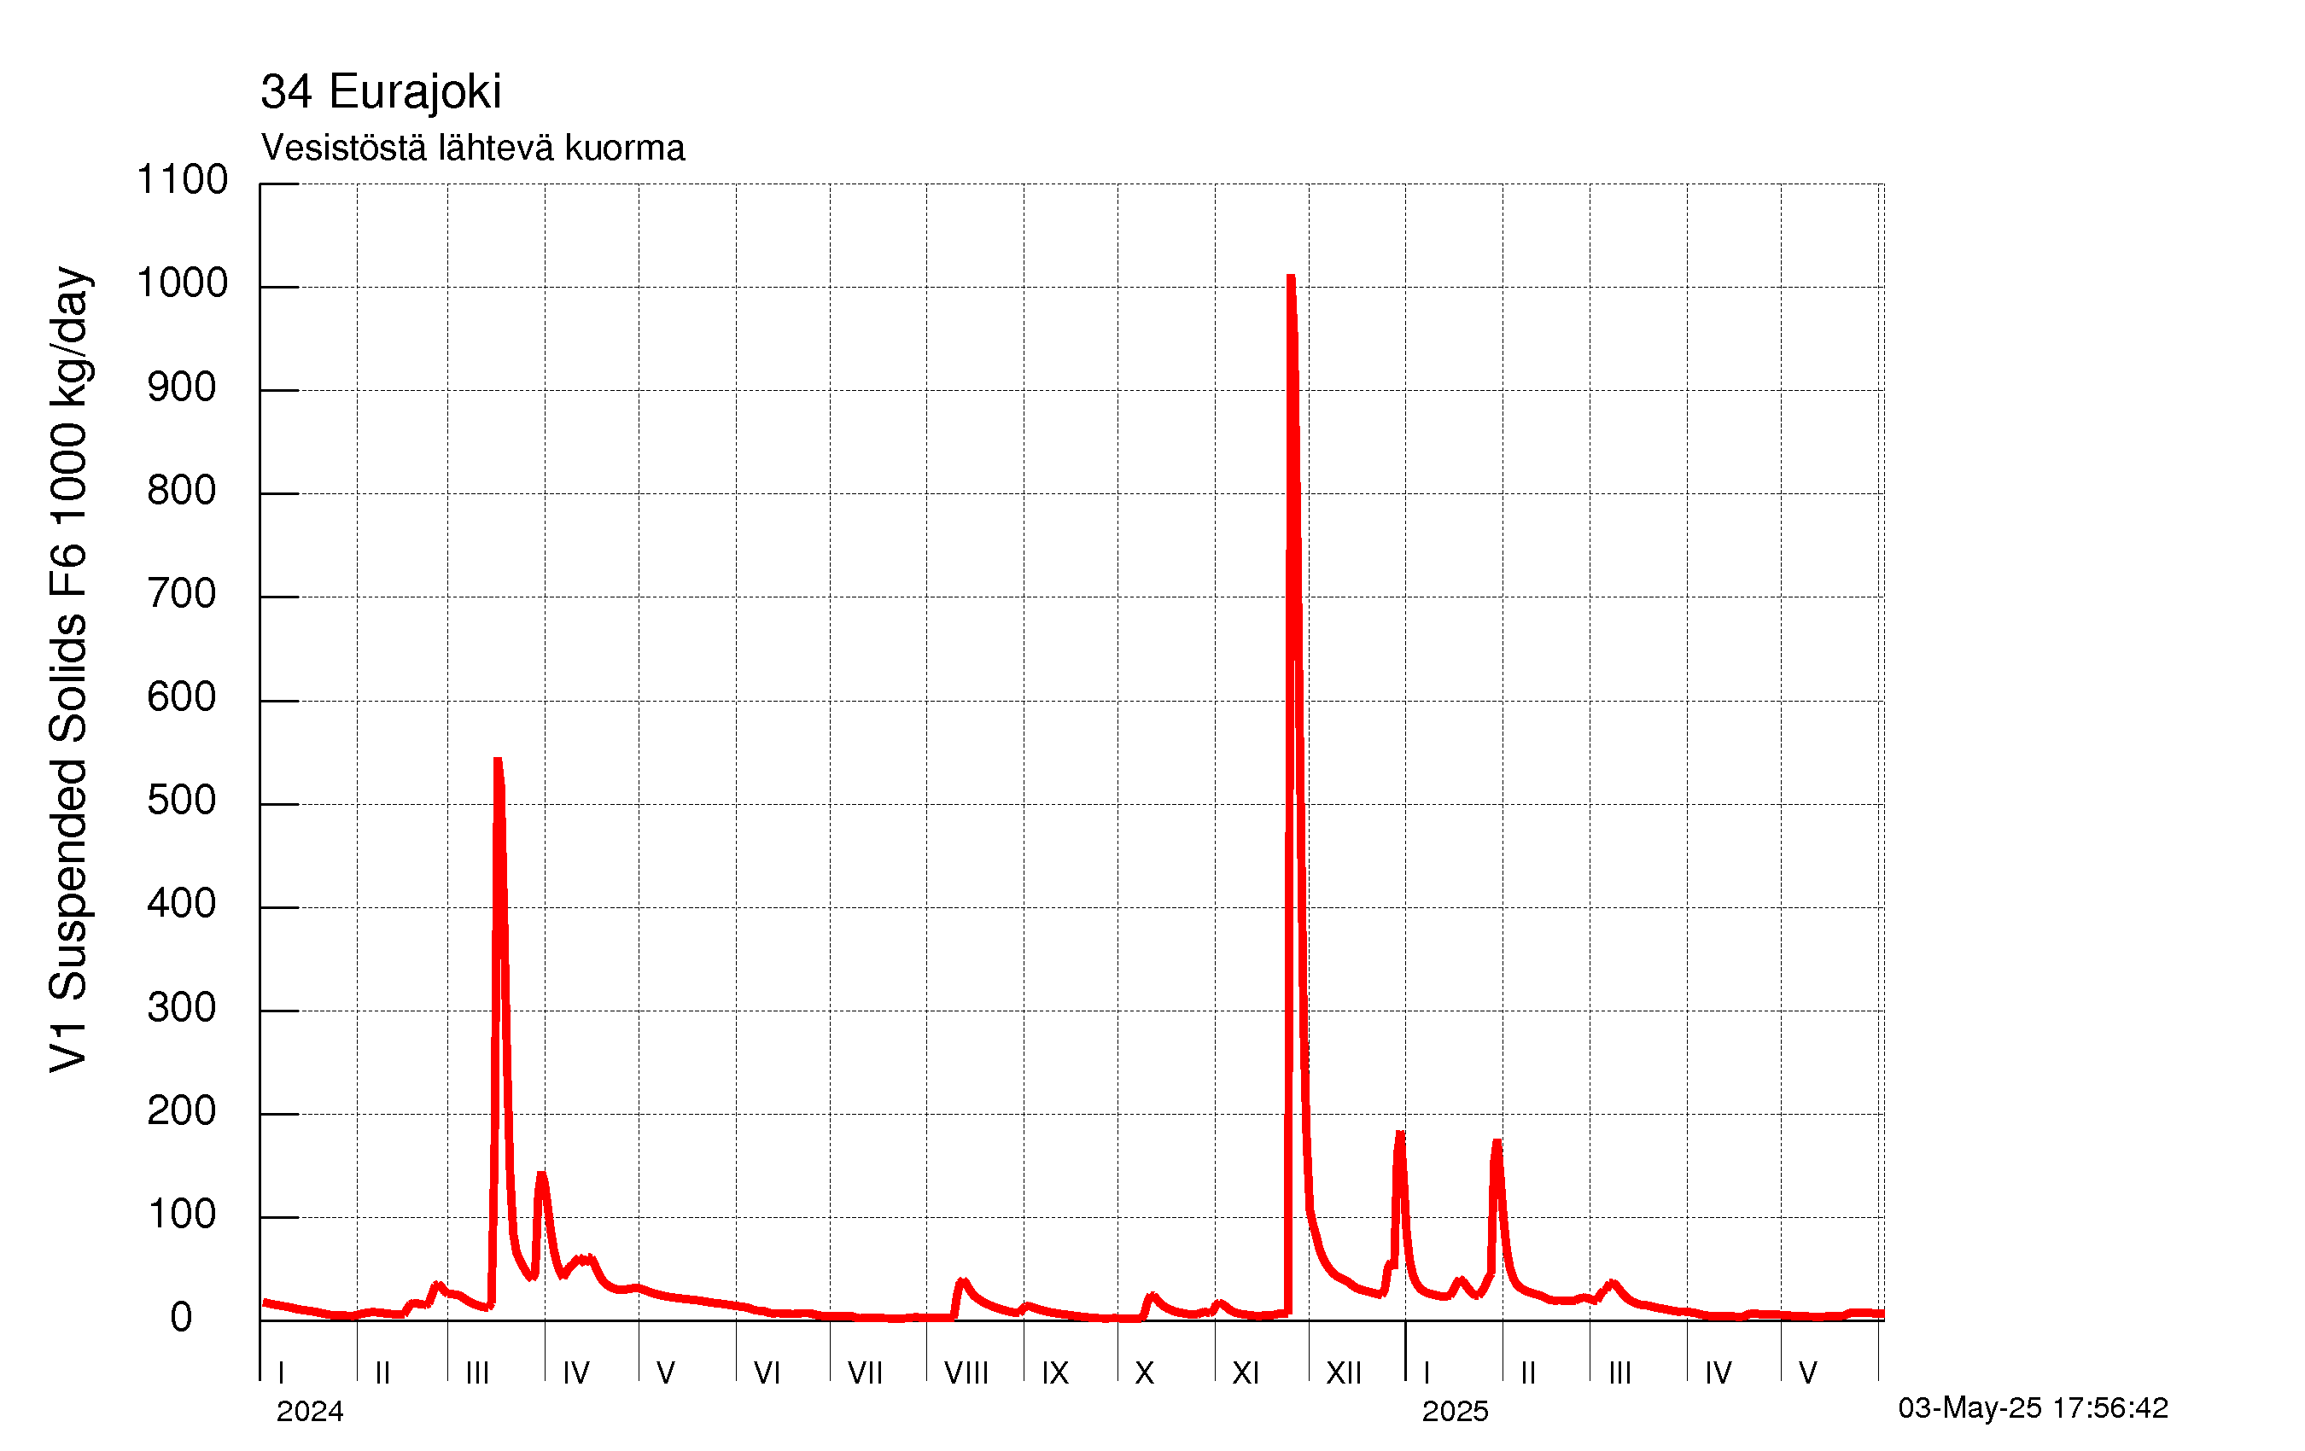Click the y-axis value "1100"
The width and height of the screenshot is (2305, 1451).
tap(182, 180)
